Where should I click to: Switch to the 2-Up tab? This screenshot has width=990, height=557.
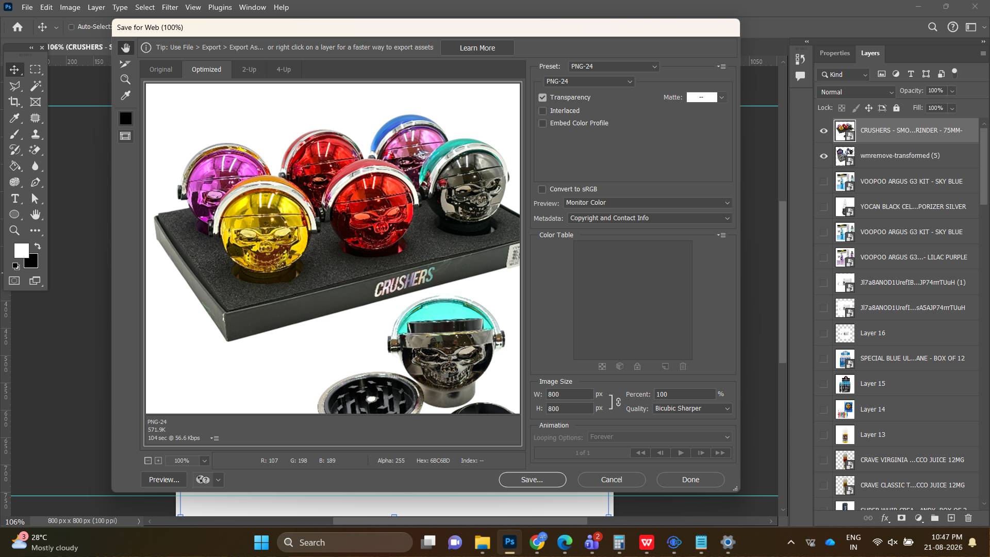click(x=249, y=70)
